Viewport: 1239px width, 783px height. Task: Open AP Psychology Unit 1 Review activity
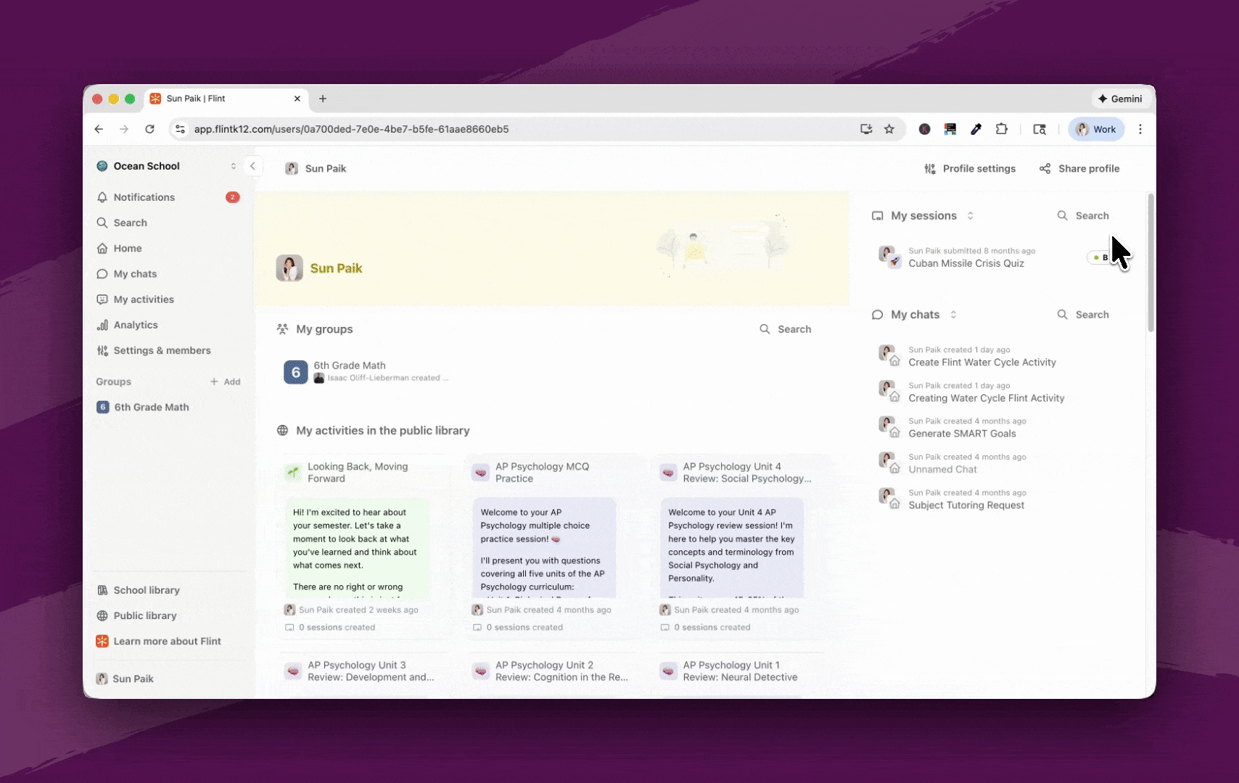tap(742, 671)
